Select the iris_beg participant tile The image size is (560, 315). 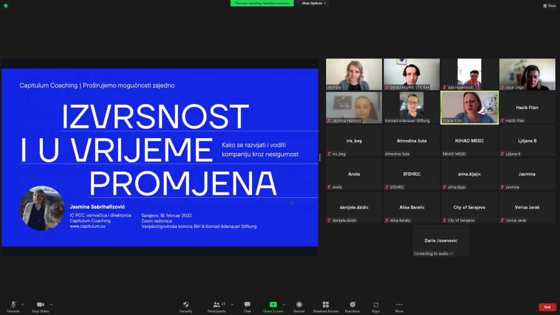click(x=354, y=141)
